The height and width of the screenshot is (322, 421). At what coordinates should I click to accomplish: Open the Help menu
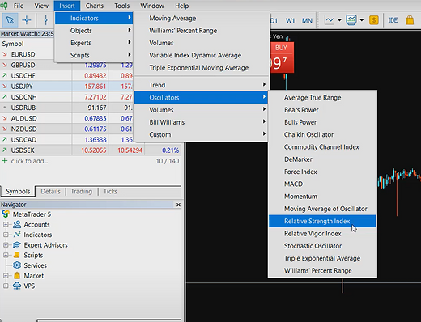pos(181,6)
